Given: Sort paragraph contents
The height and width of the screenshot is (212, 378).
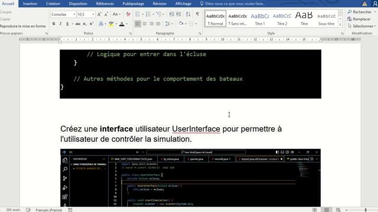Looking at the screenshot, I should pos(188,14).
